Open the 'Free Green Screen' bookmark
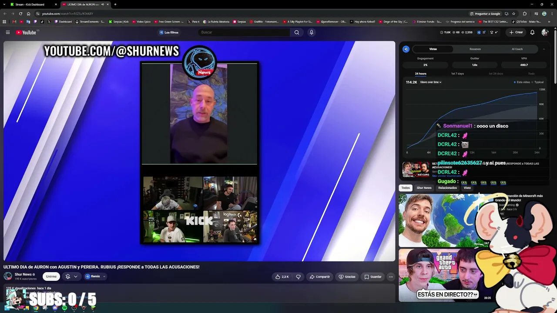The image size is (557, 313). click(169, 21)
